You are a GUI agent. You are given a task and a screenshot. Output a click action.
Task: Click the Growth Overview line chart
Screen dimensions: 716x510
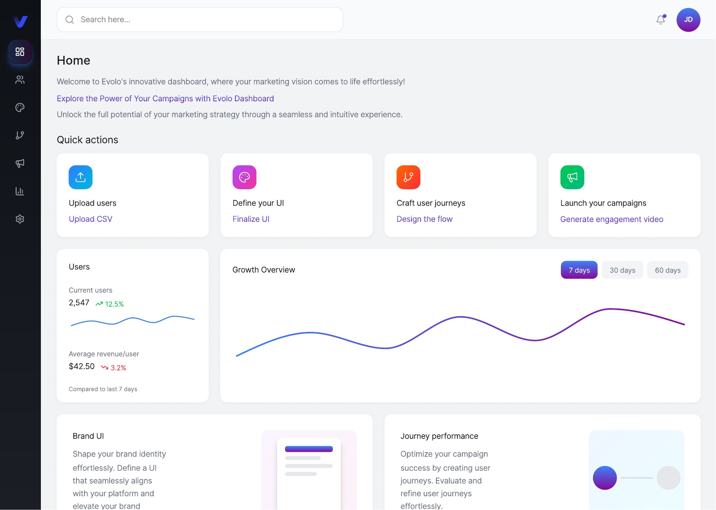460,332
